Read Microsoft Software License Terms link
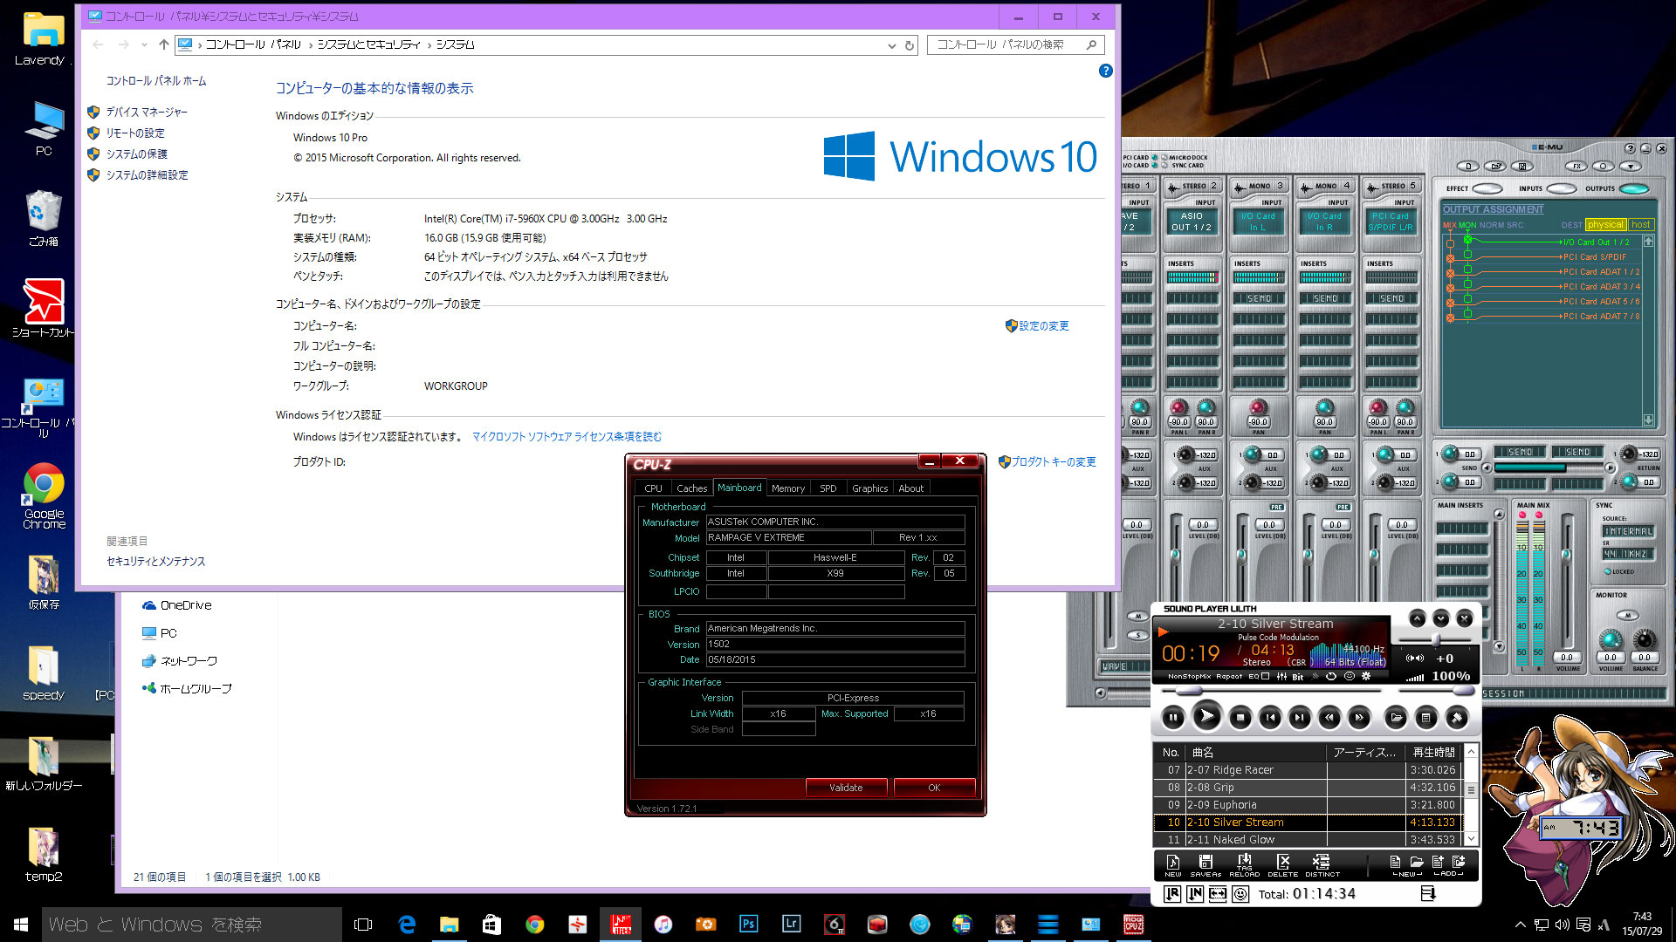Viewport: 1676px width, 942px height. pyautogui.click(x=567, y=437)
